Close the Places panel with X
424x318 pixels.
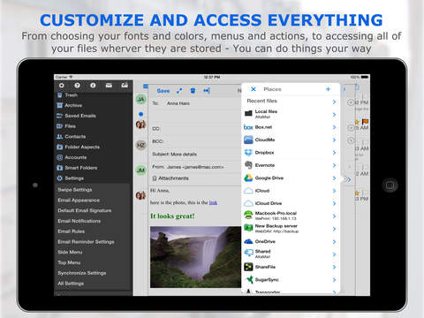254,89
